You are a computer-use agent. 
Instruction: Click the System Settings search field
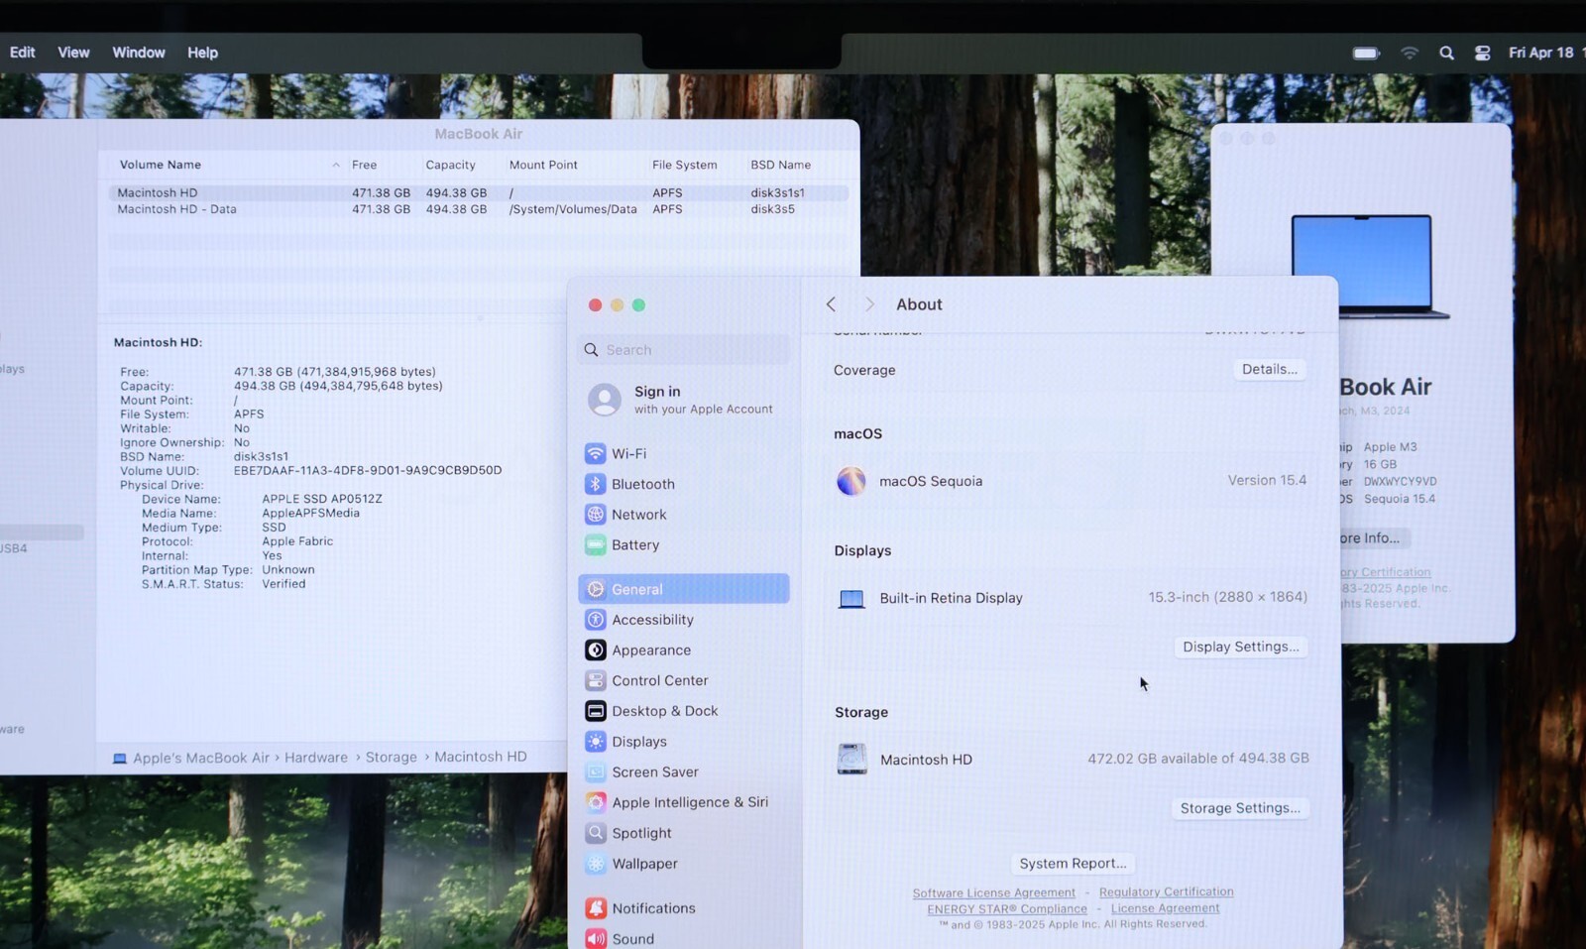(x=684, y=350)
